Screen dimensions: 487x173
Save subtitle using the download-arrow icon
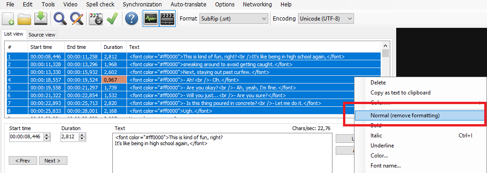pos(40,19)
